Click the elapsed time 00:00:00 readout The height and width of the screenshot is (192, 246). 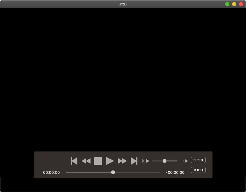tap(52, 172)
